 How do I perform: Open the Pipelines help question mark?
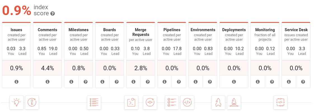[179, 82]
